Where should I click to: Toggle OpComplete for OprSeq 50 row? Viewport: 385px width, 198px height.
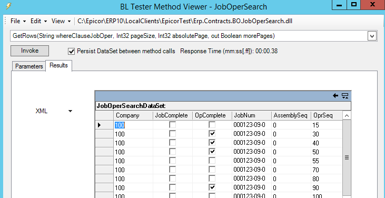[x=212, y=152]
